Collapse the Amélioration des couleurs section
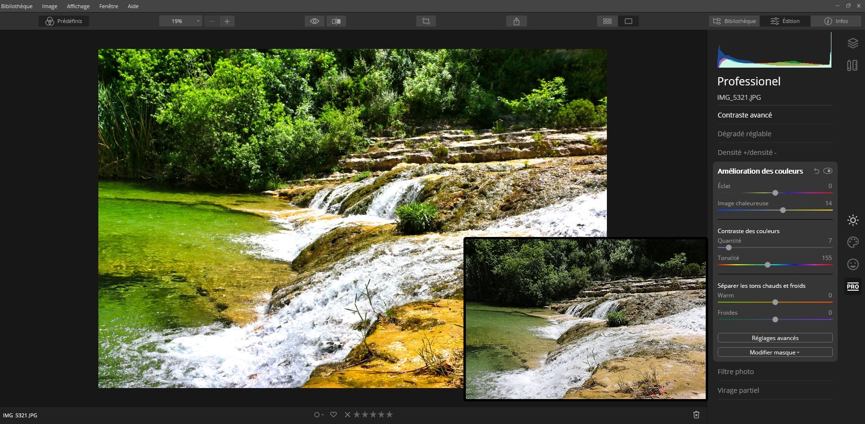 (760, 171)
